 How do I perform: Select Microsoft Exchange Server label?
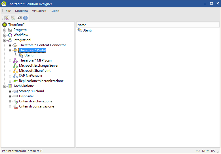[x=39, y=66]
